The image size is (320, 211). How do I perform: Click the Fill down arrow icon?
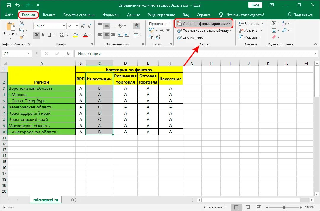click(274, 31)
